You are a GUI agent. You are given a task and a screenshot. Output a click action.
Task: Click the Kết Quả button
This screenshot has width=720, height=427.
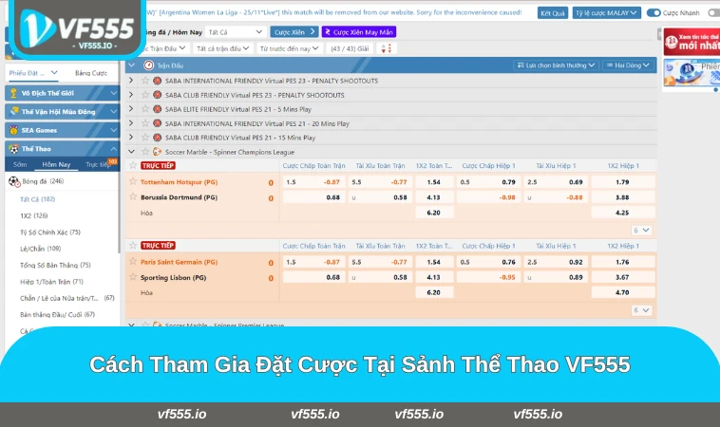click(553, 13)
